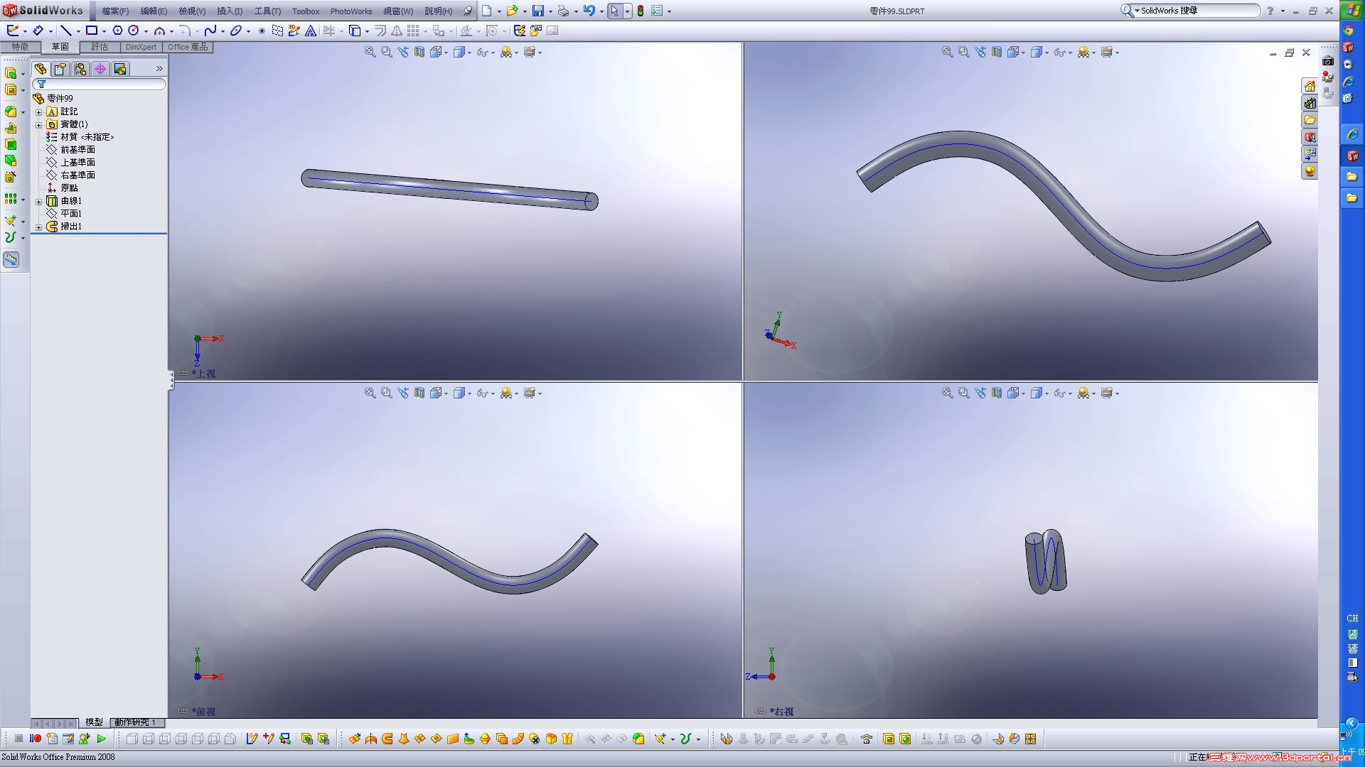1365x767 pixels.
Task: Open the 插入(I) menu
Action: (x=229, y=11)
